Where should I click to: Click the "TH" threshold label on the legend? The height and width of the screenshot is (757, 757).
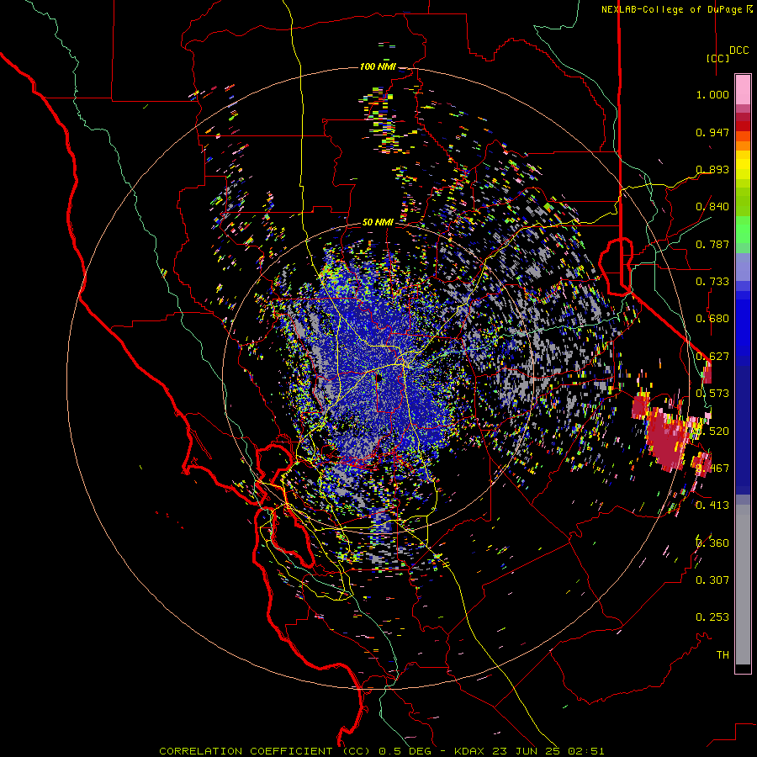pos(723,654)
